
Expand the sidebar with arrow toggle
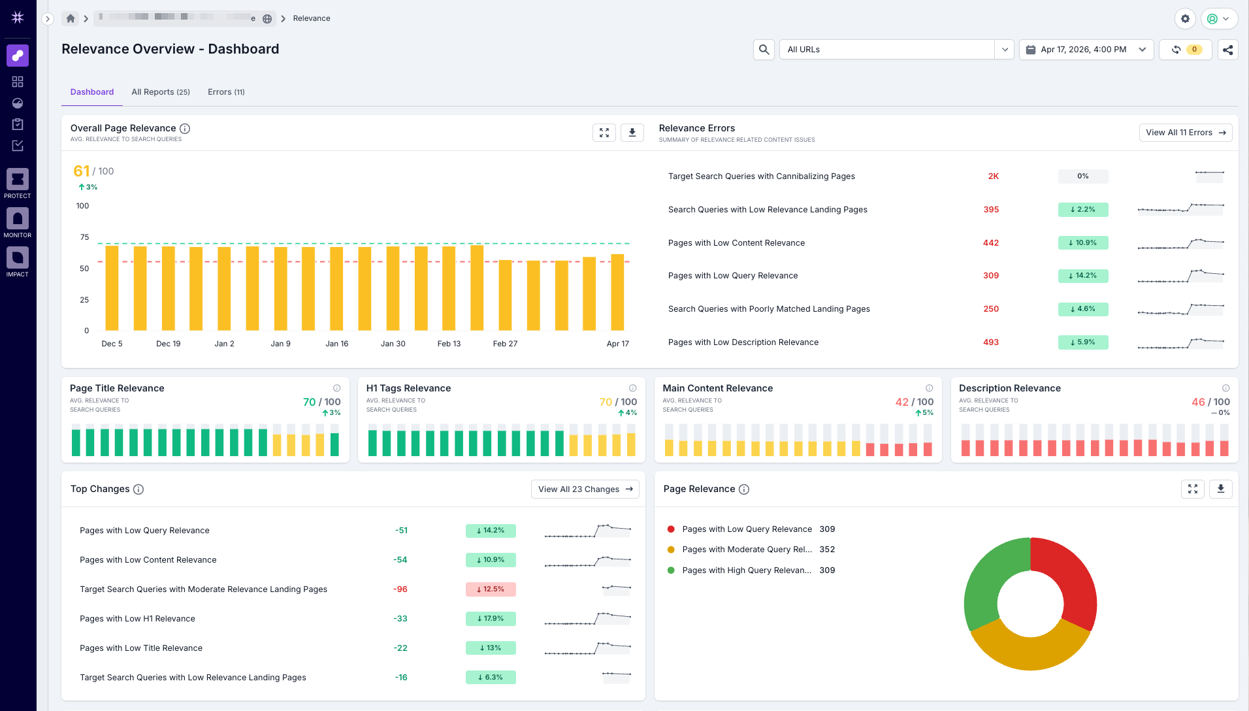[x=48, y=19]
